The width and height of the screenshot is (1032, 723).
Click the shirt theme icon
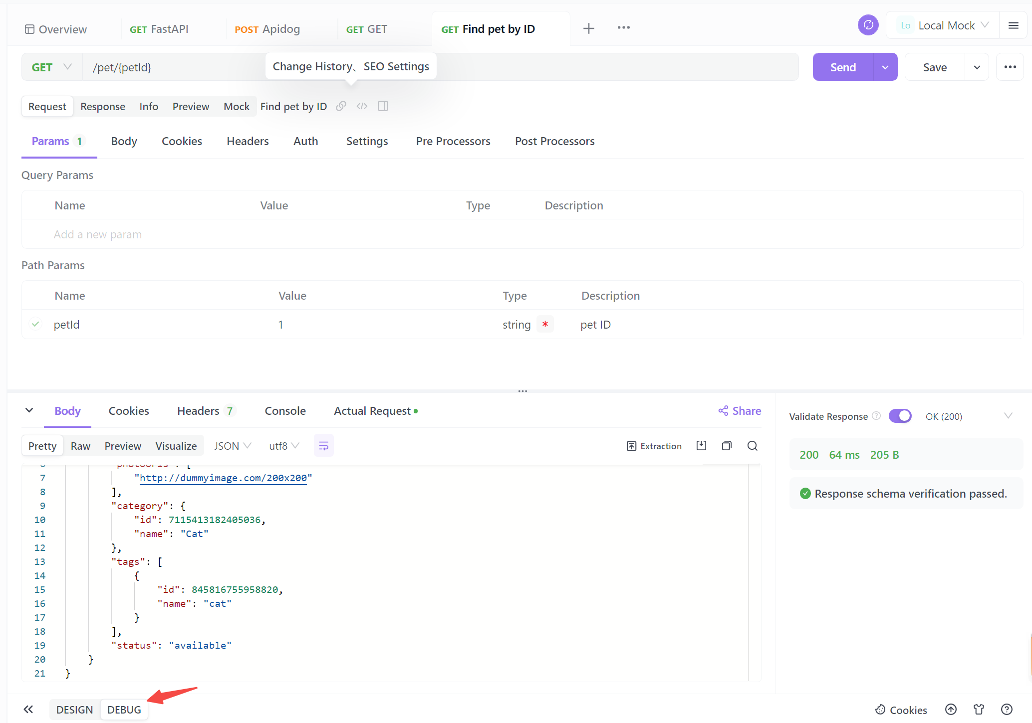tap(979, 710)
